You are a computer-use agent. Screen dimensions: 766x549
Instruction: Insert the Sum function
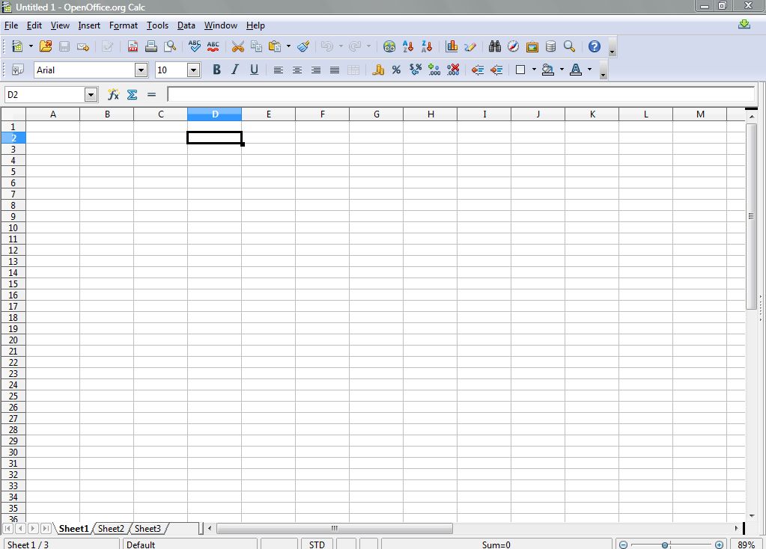click(x=132, y=94)
